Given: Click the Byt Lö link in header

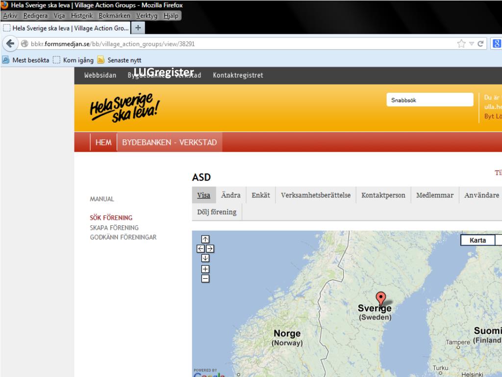Looking at the screenshot, I should 493,116.
